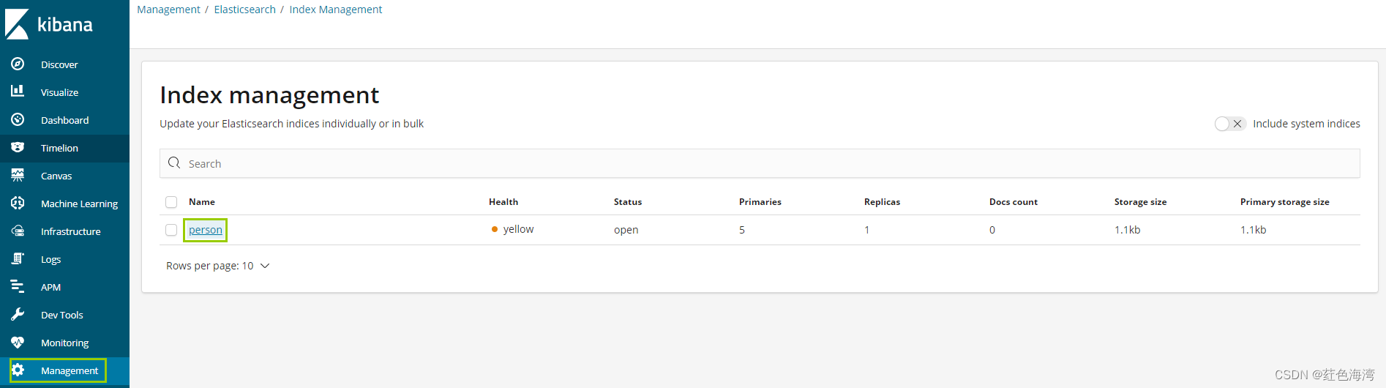This screenshot has width=1386, height=388.
Task: Go to Management menu label
Action: pos(70,370)
